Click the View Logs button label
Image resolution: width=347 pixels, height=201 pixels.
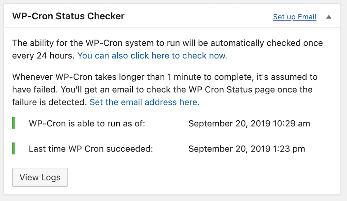point(40,177)
